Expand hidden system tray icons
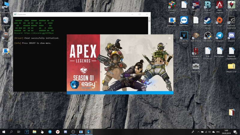 tap(198, 132)
